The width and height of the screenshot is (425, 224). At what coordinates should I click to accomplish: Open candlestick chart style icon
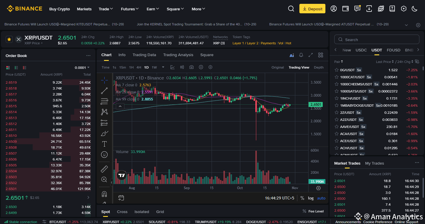[182, 67]
